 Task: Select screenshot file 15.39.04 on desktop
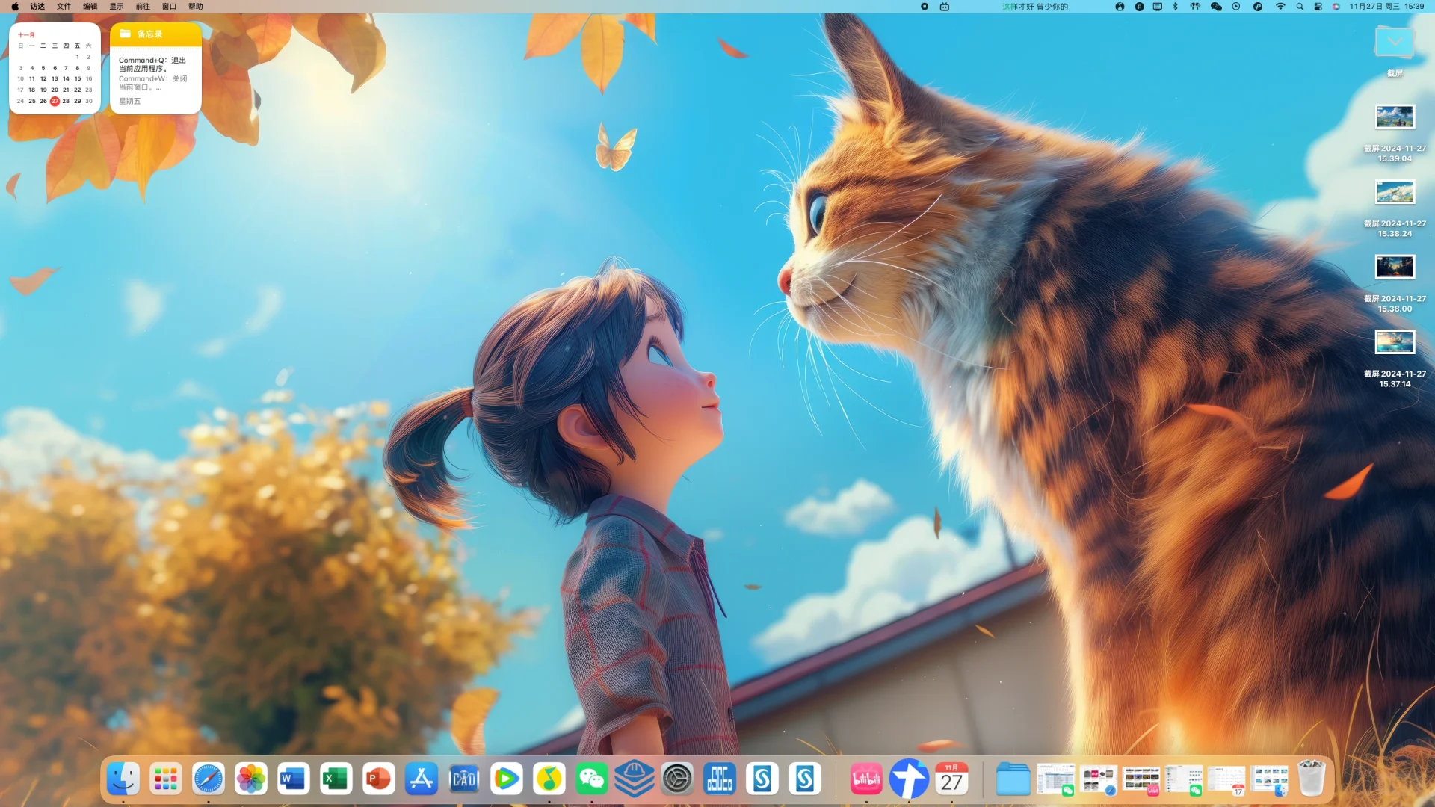[x=1395, y=117]
